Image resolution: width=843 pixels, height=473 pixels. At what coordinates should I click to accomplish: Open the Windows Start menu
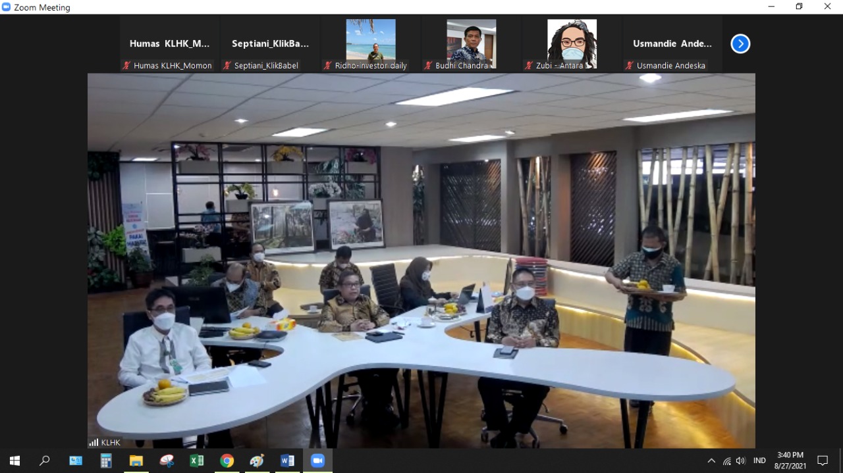click(14, 461)
